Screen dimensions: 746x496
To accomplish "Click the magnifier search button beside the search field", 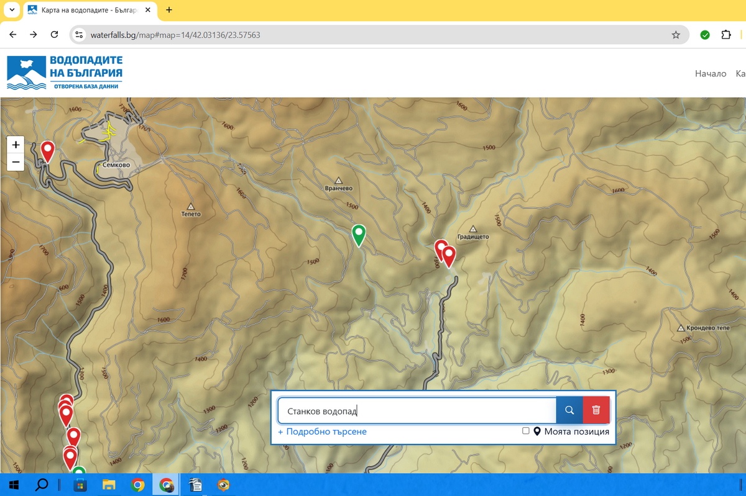I will [569, 410].
